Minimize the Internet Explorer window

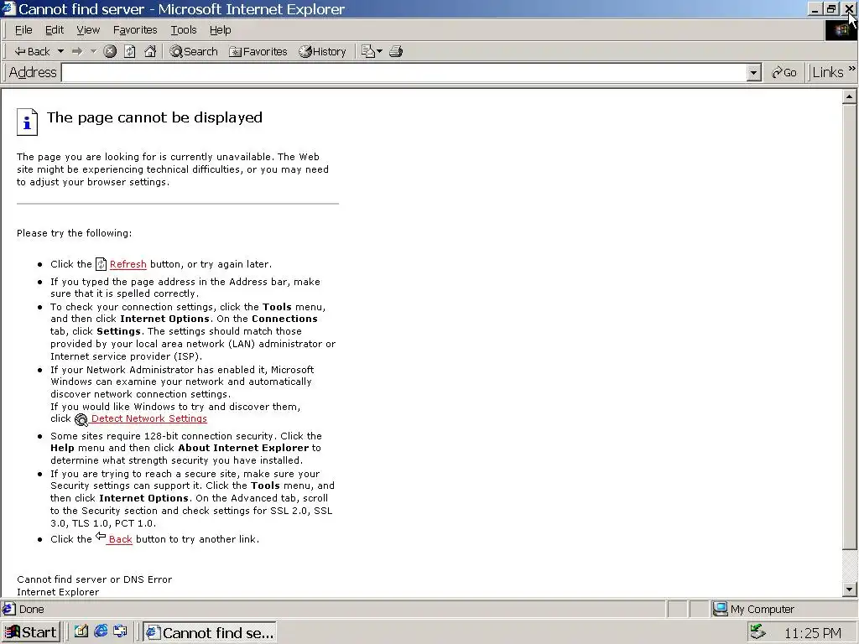(815, 8)
